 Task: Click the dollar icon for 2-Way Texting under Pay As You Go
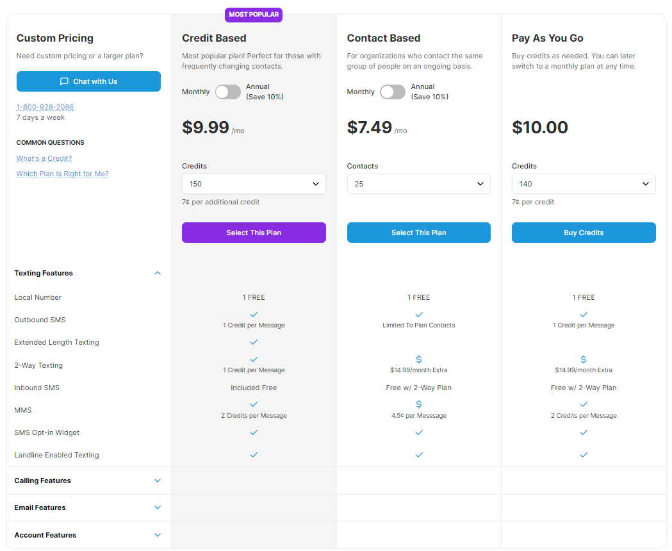coord(584,359)
